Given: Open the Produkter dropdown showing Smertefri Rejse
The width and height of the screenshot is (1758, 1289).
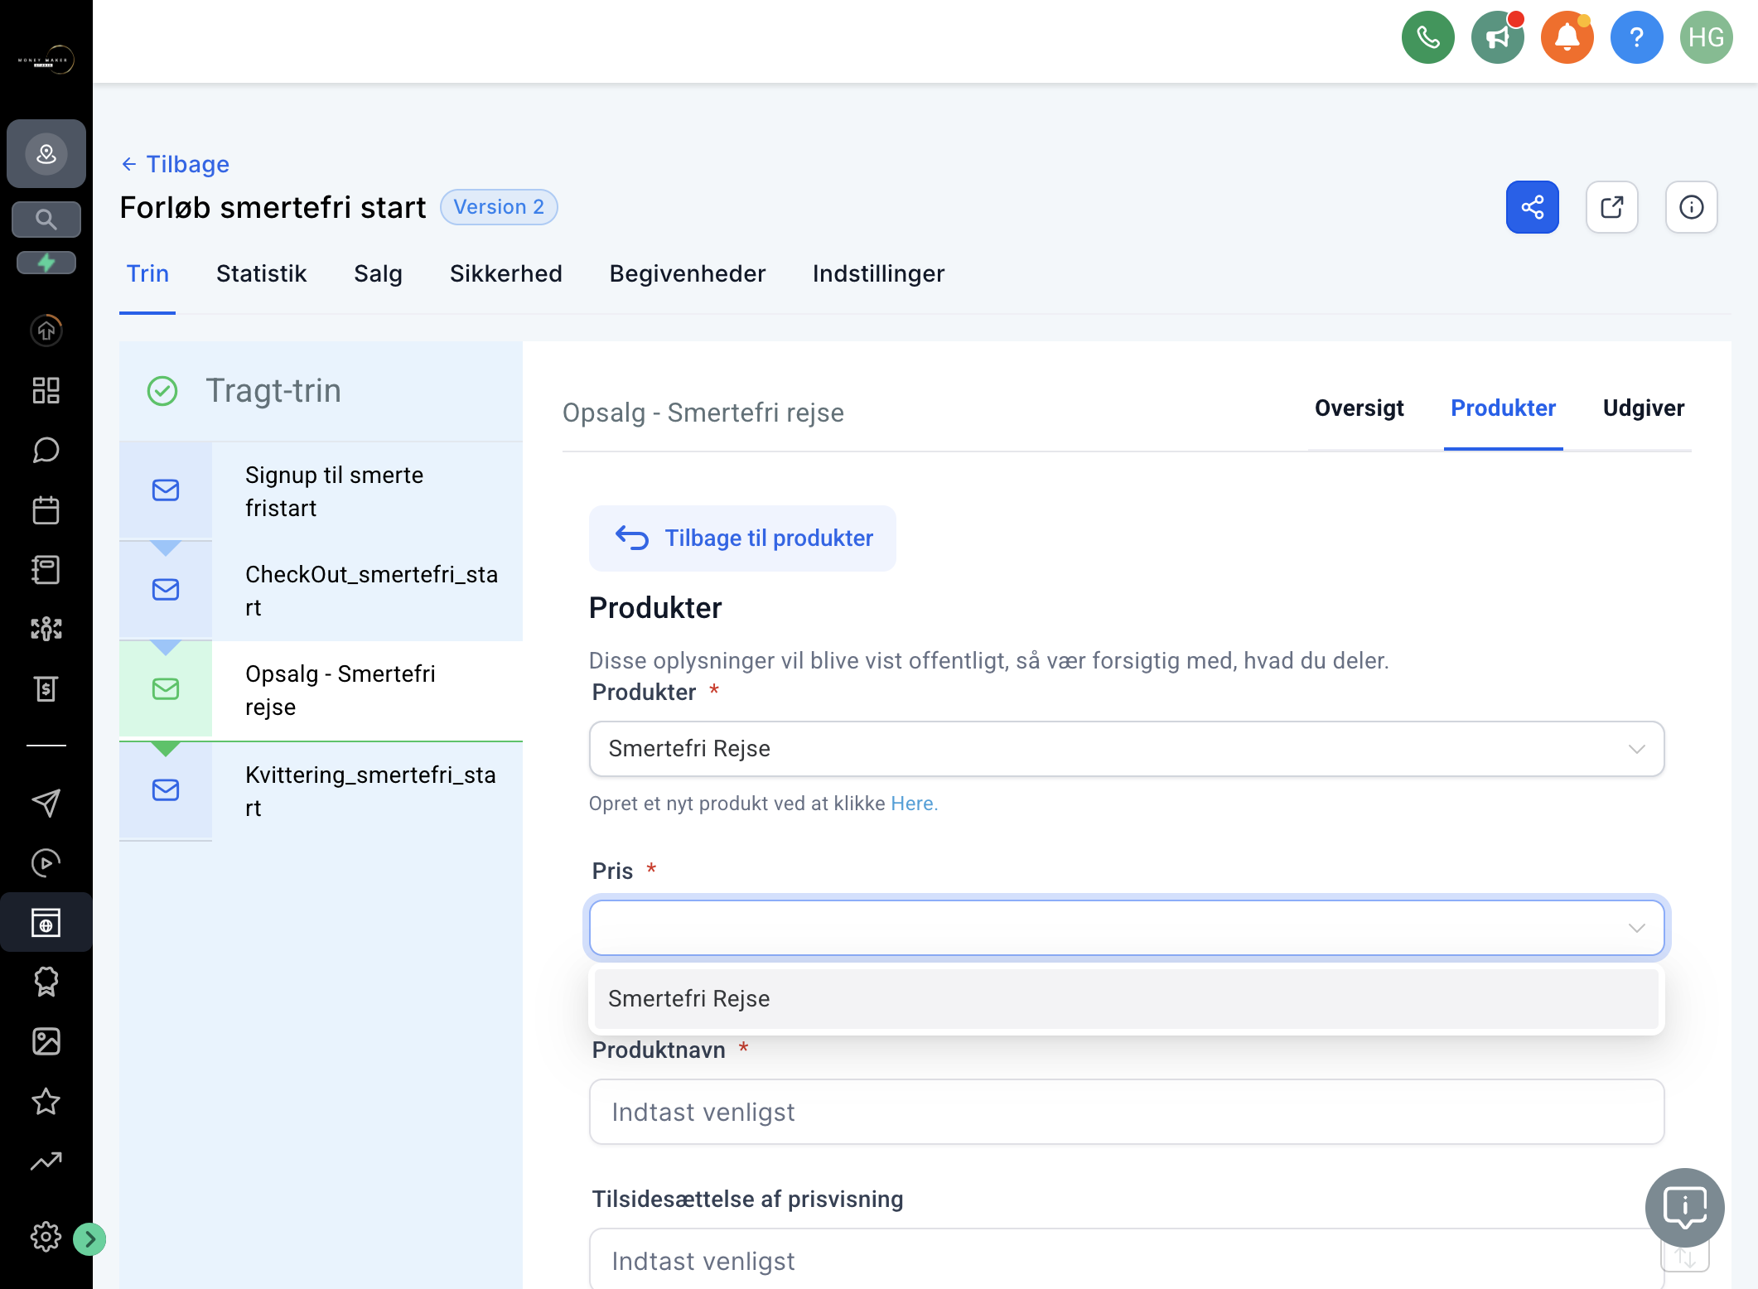Looking at the screenshot, I should [1127, 749].
